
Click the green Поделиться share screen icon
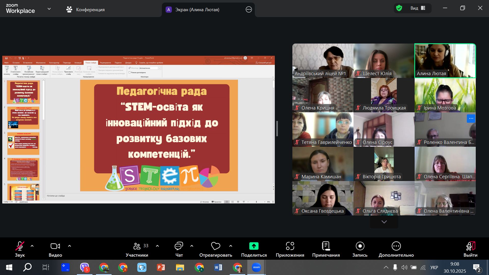coord(254,246)
